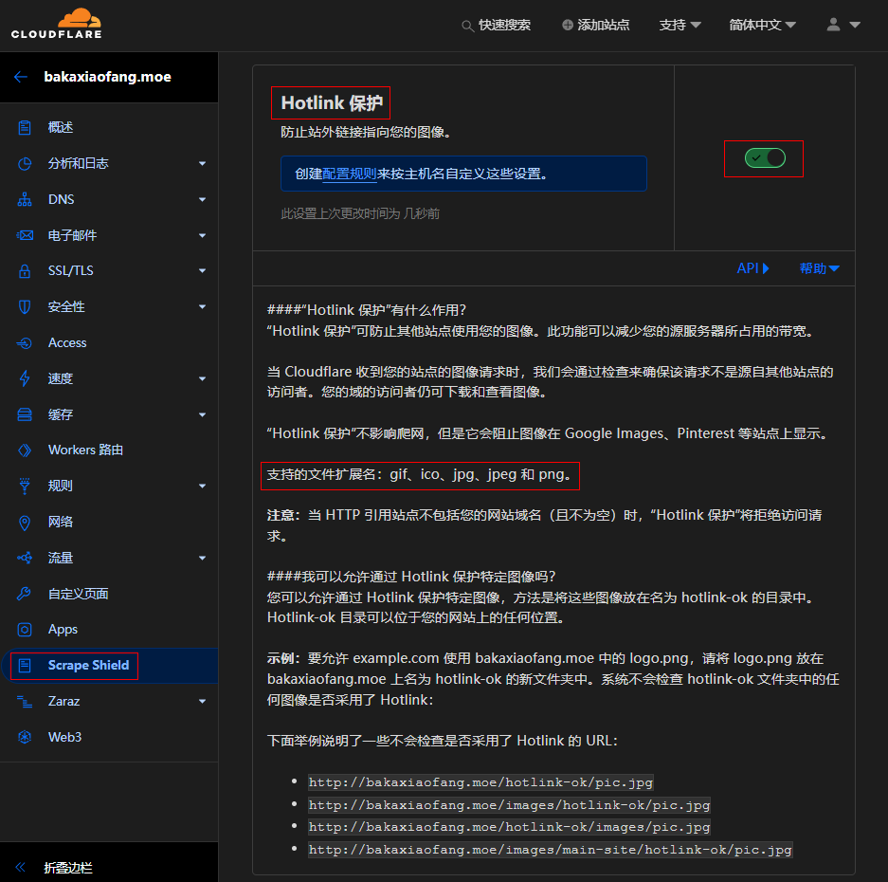Open the Access sidebar item
The width and height of the screenshot is (888, 882).
click(67, 342)
